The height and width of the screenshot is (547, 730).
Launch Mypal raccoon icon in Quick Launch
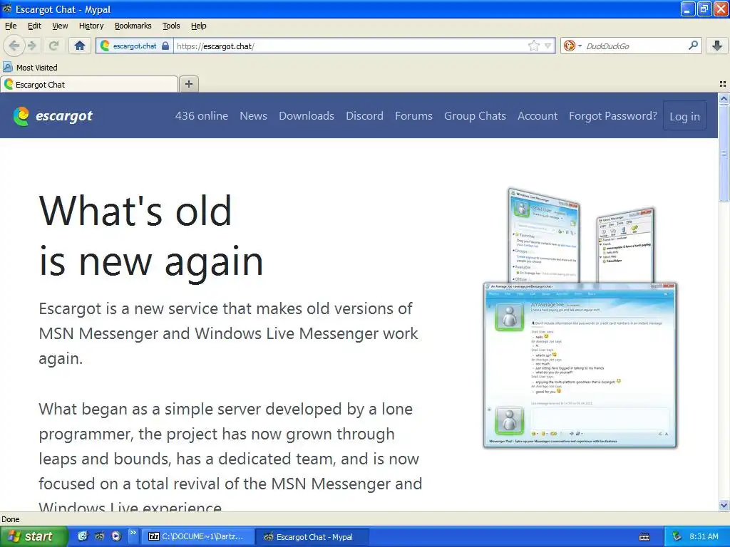[x=99, y=536]
